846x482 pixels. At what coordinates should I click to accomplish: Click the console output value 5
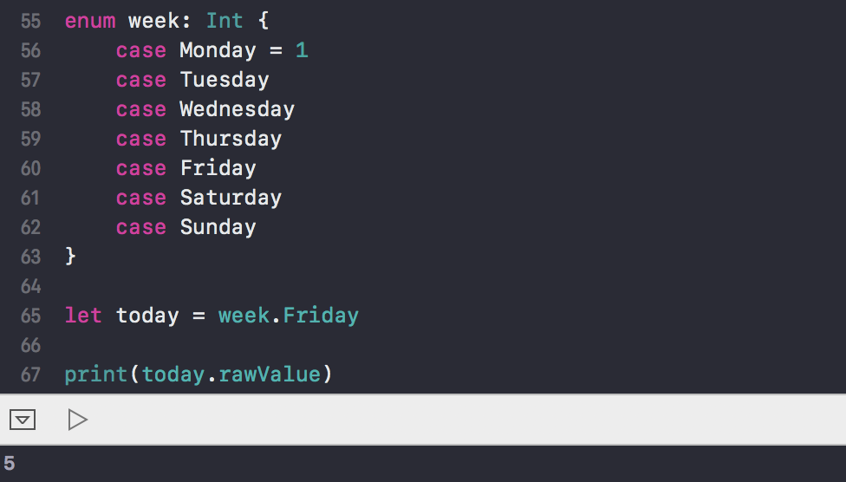click(10, 464)
